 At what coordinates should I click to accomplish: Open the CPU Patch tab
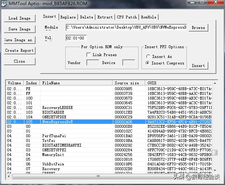pos(127,17)
